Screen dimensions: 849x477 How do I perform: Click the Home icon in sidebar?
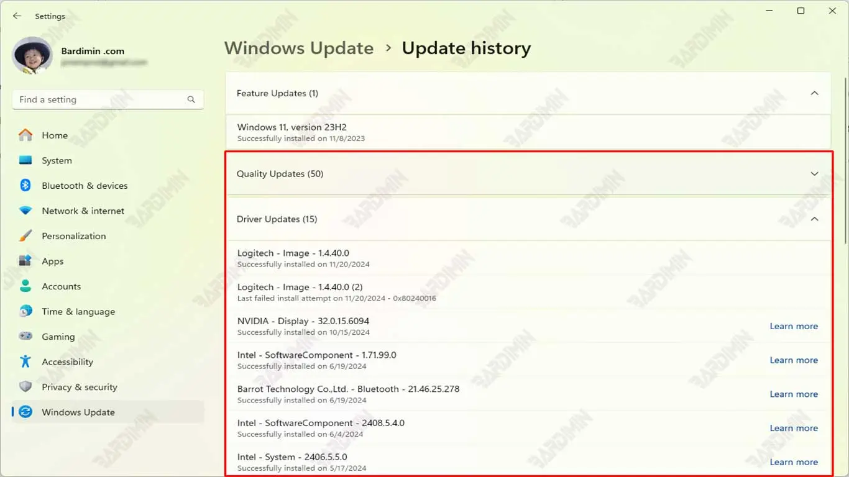[25, 135]
